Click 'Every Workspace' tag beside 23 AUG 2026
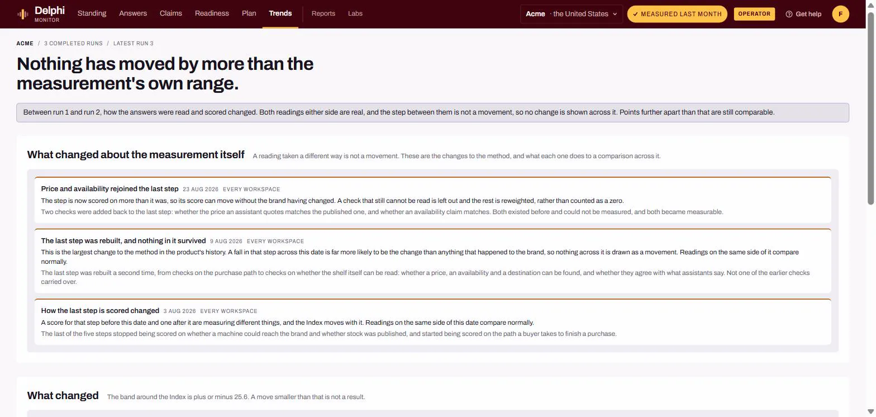Image resolution: width=876 pixels, height=417 pixels. tap(251, 189)
